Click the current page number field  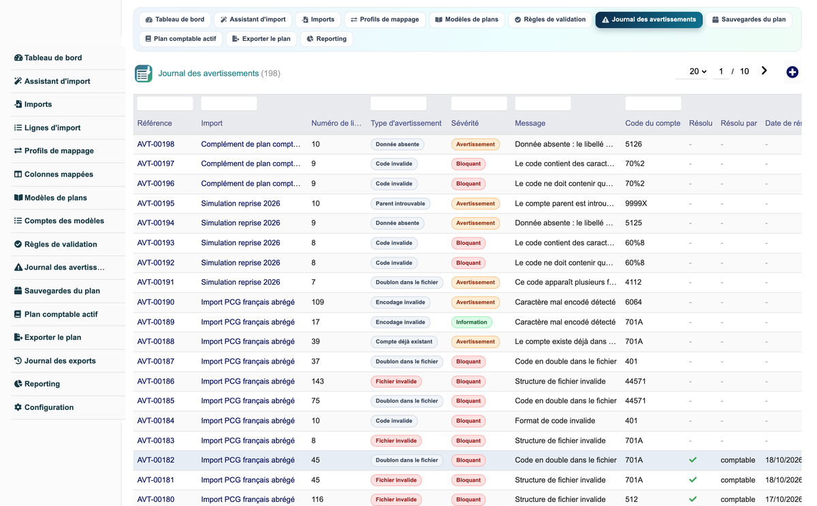[x=721, y=72]
